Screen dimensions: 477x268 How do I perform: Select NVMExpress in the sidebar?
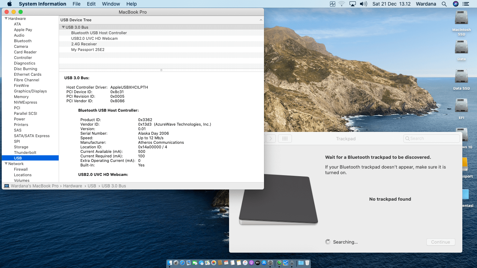[25, 102]
